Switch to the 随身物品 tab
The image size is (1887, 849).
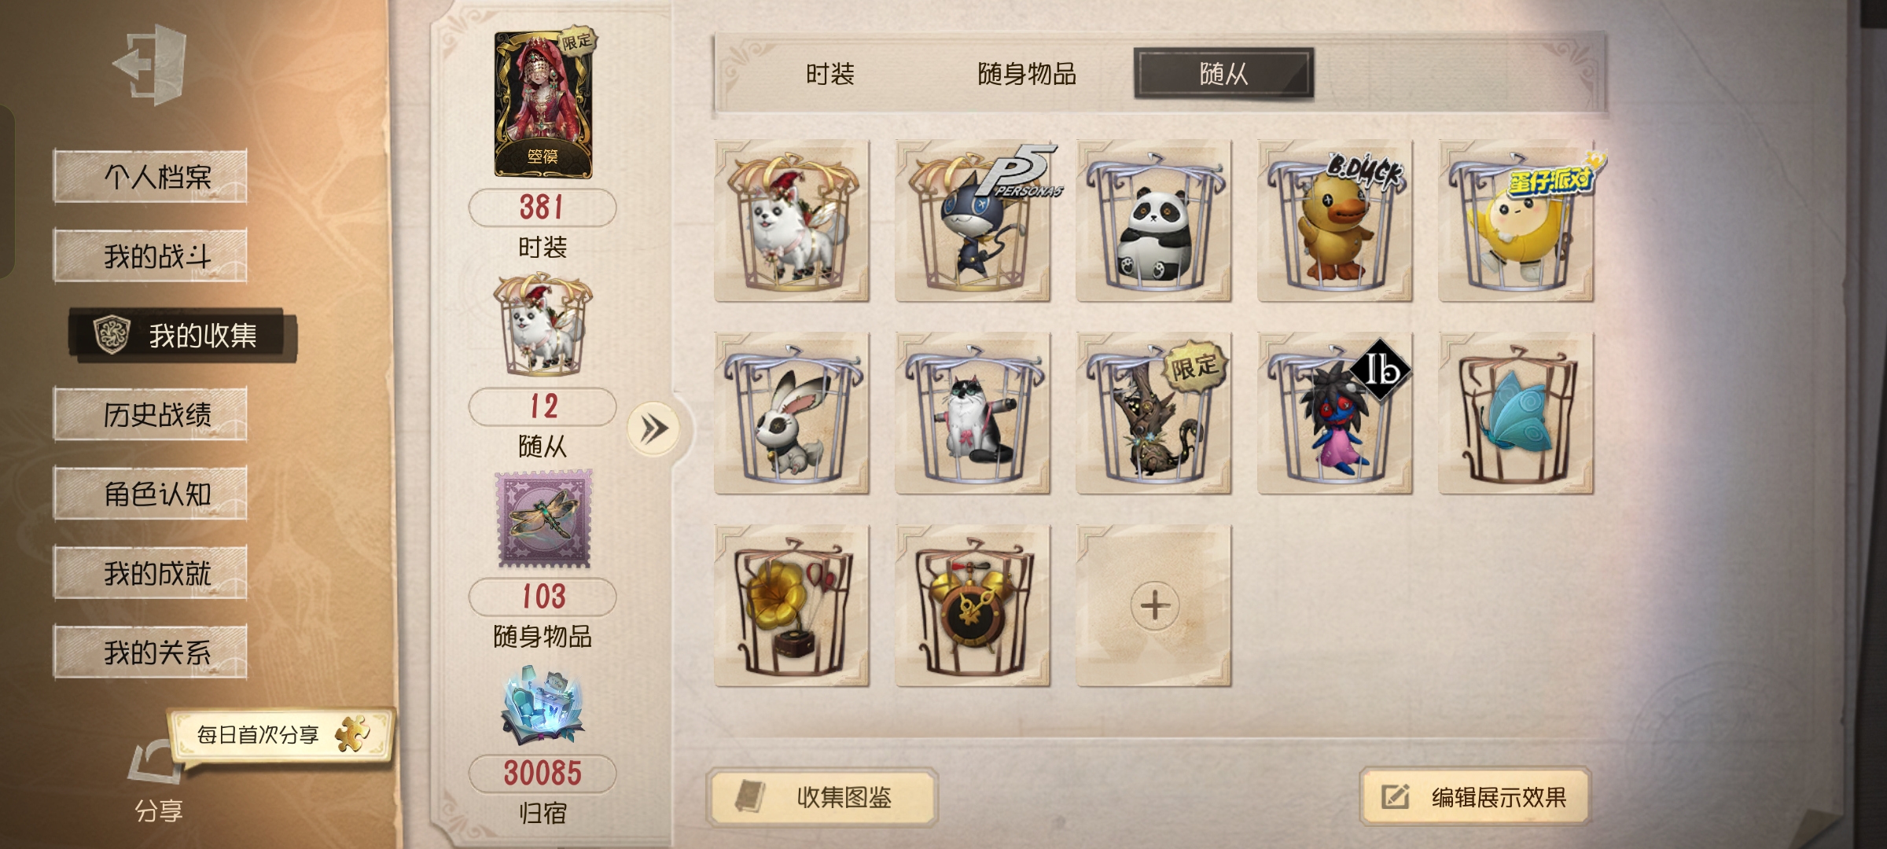click(1027, 74)
